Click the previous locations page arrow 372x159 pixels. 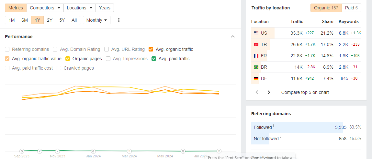(257, 92)
